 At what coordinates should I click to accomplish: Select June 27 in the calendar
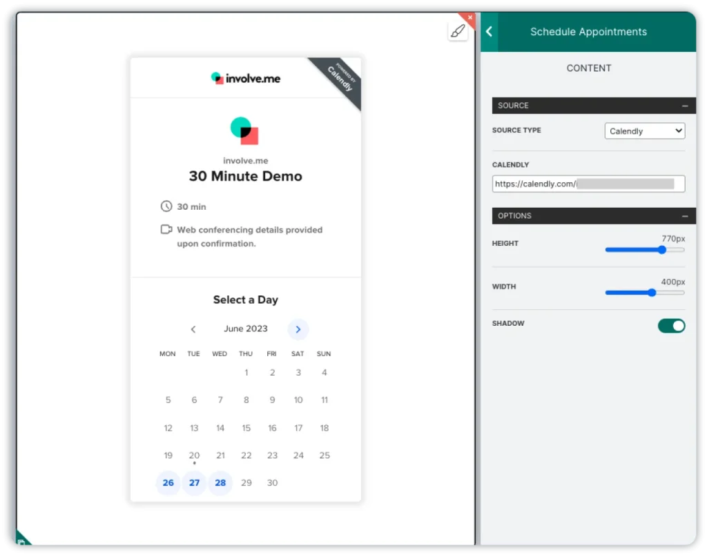click(194, 483)
